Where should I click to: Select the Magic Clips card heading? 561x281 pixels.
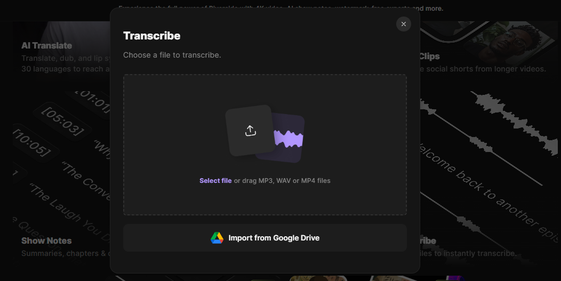tap(429, 57)
